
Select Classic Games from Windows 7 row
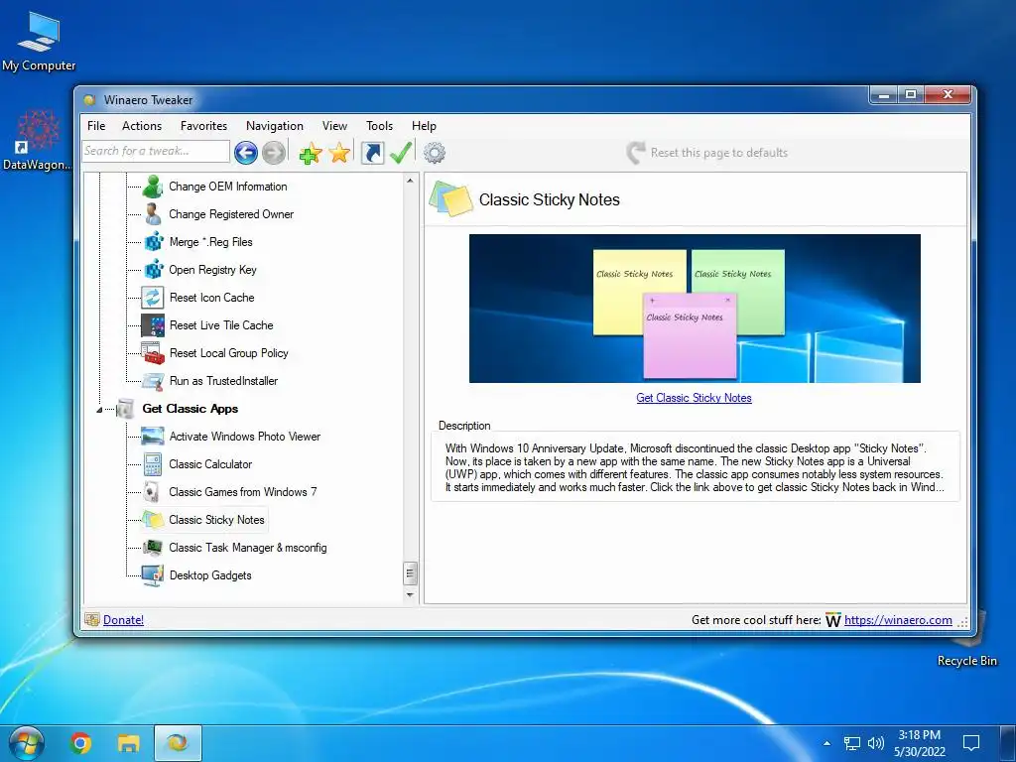(243, 492)
